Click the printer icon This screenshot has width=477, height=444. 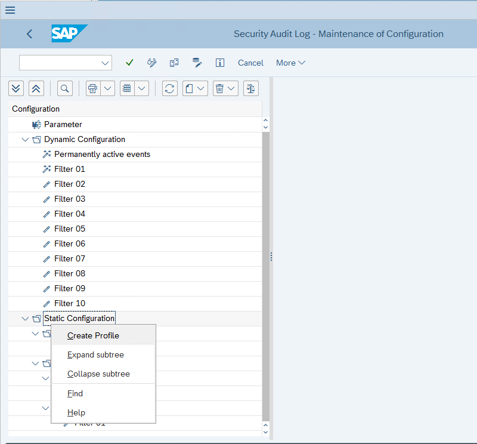(93, 88)
